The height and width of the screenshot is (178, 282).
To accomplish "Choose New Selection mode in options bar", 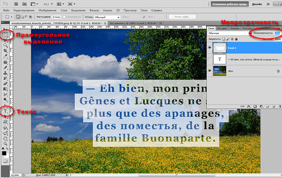I will [x=18, y=17].
